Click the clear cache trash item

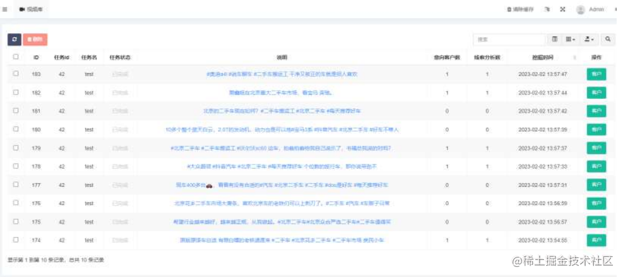pos(520,9)
